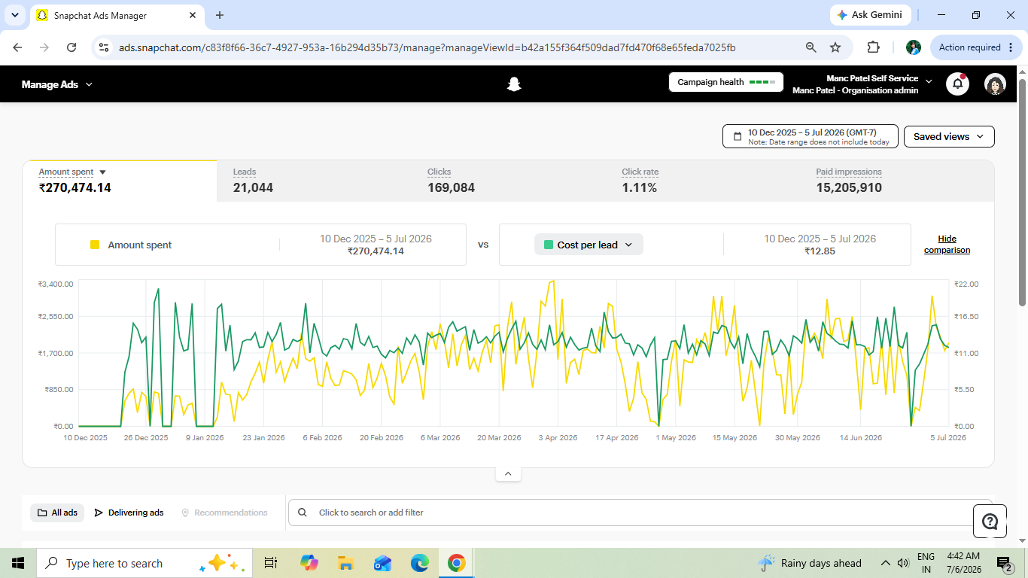Screen dimensions: 1028x578
Task: Click the Chrome taskbar icon
Action: coord(456,563)
